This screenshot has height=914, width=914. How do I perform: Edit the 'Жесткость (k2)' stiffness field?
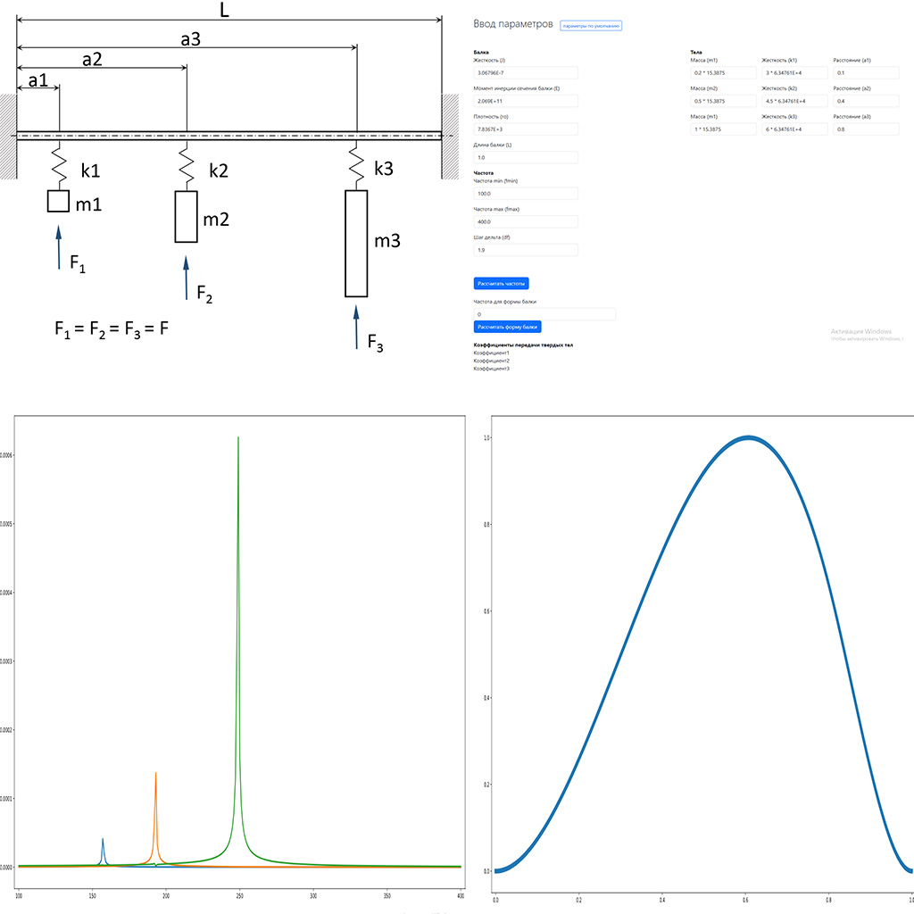click(793, 101)
